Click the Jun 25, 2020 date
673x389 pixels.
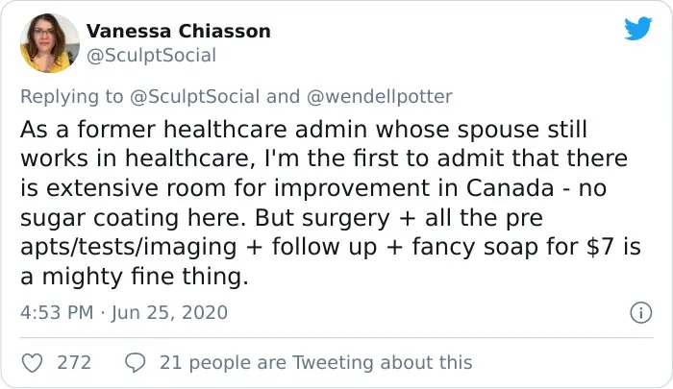pos(169,313)
